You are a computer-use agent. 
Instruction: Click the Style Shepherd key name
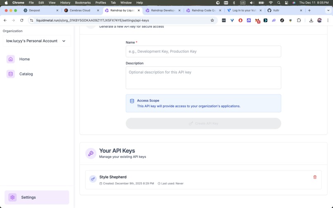point(113,177)
